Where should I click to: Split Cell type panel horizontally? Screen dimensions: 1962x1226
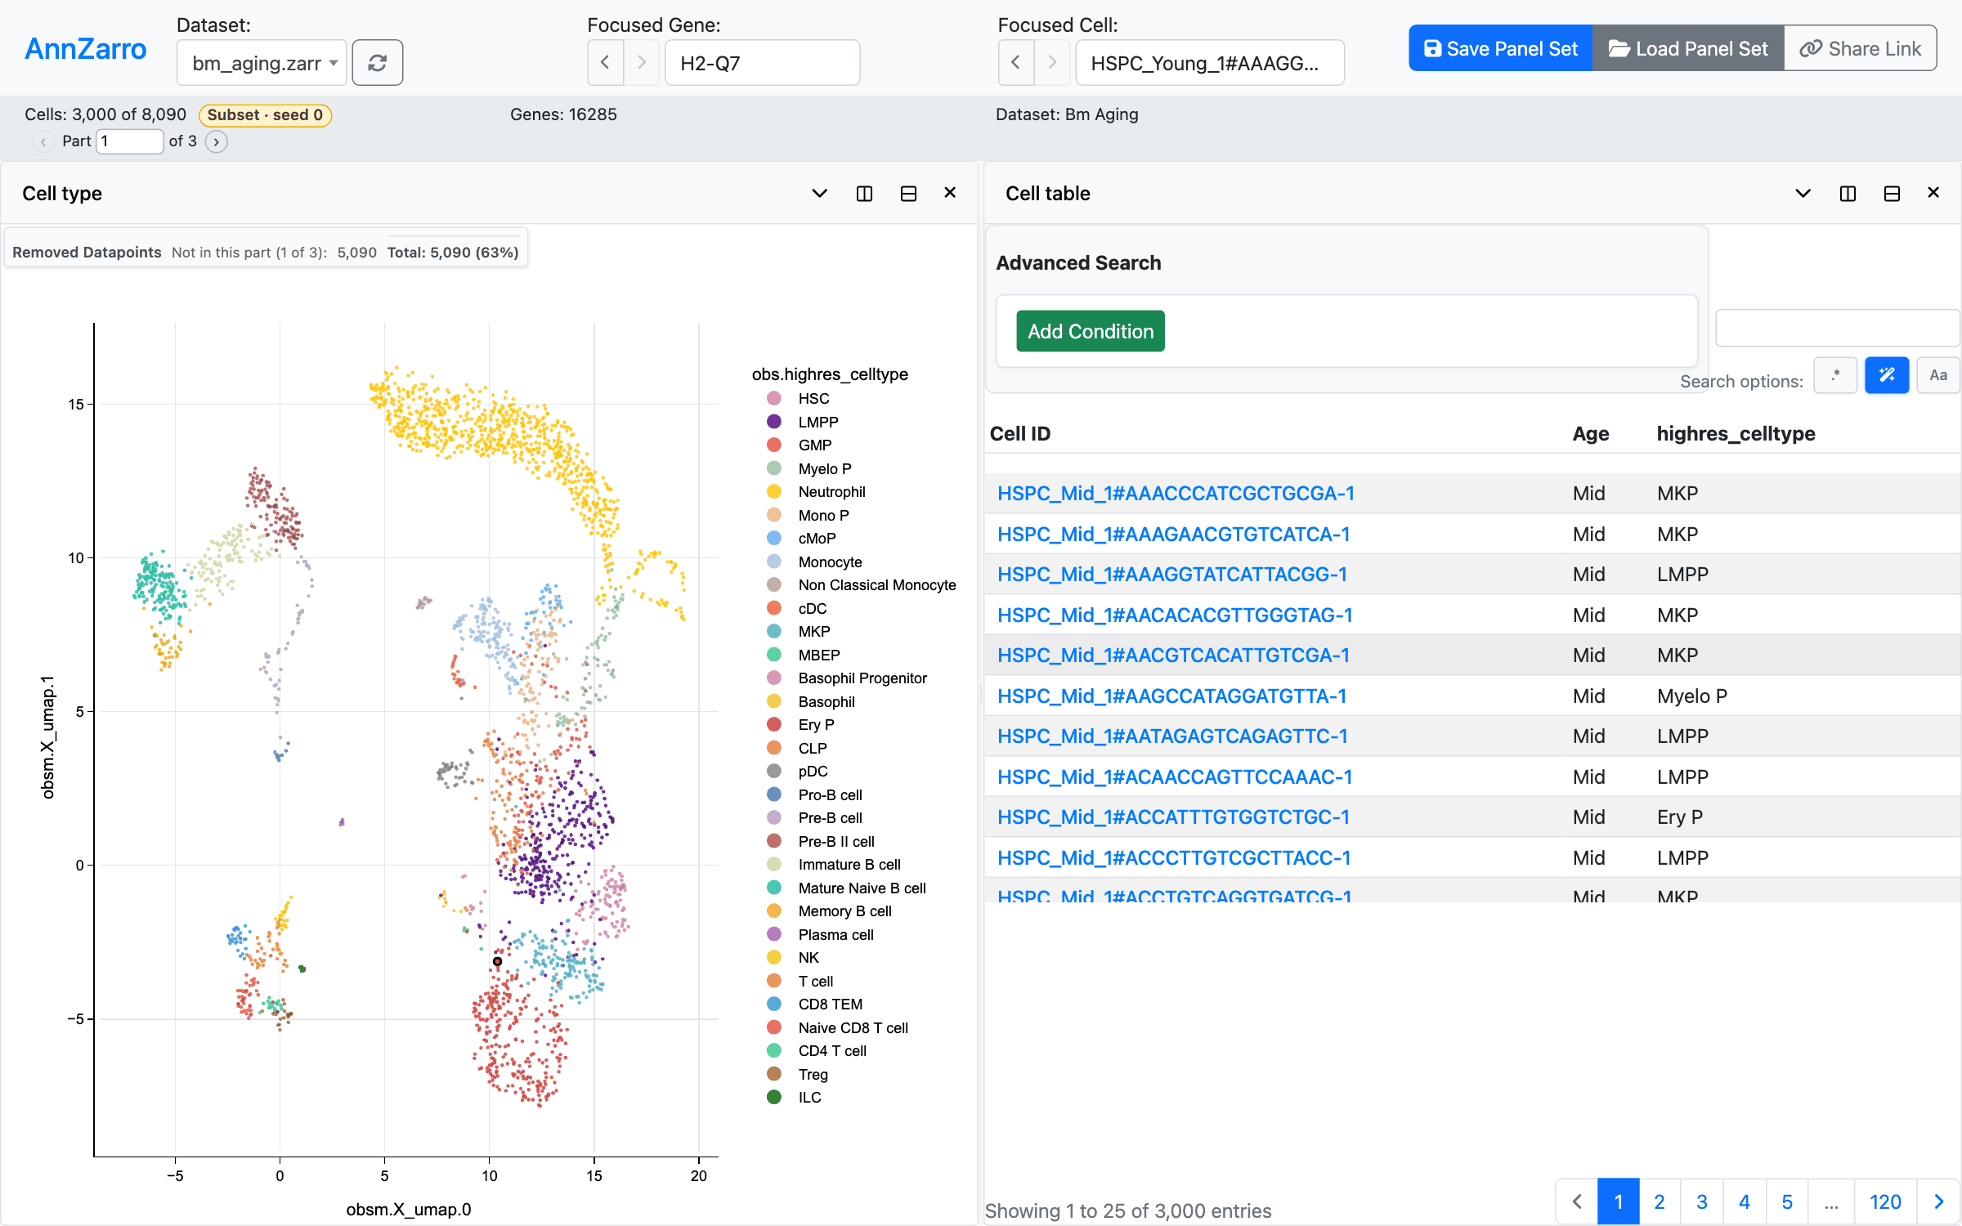[908, 194]
